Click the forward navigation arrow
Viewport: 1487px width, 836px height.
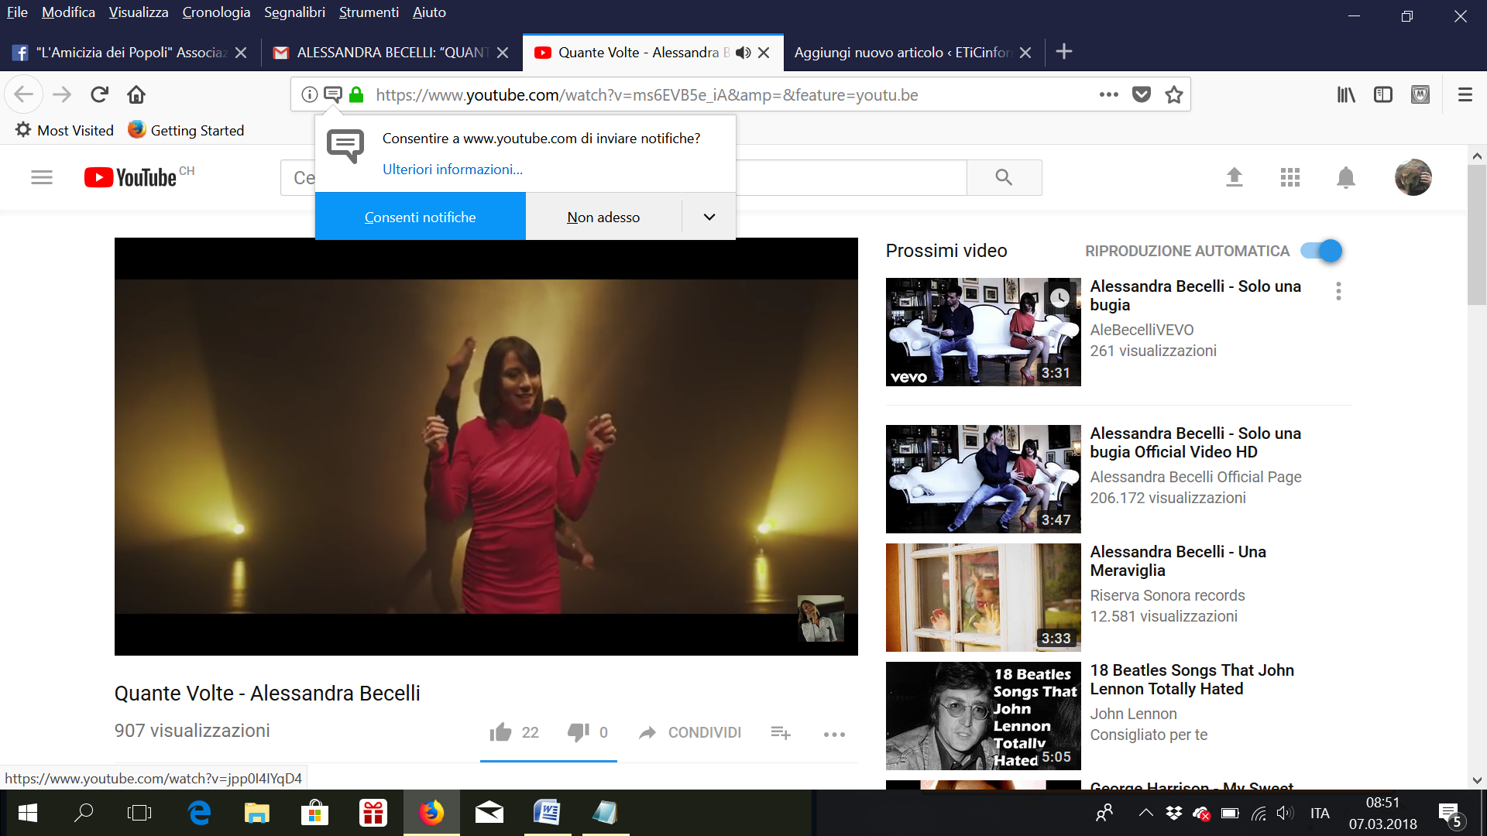[x=62, y=94]
